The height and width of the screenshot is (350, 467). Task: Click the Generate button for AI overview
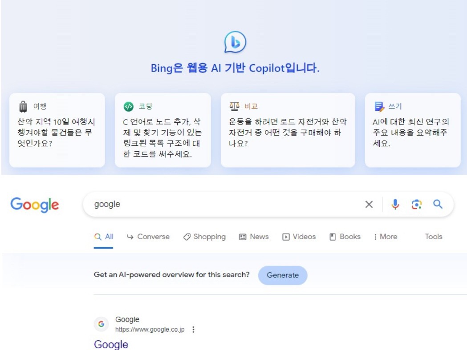(283, 275)
